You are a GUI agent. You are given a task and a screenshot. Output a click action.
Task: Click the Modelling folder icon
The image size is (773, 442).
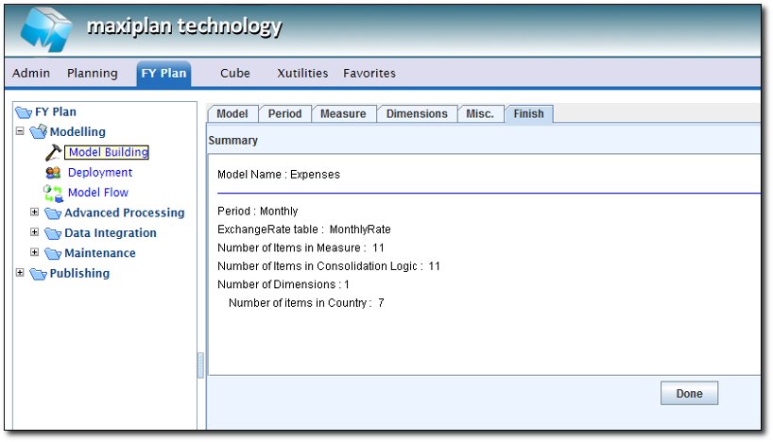pos(38,132)
